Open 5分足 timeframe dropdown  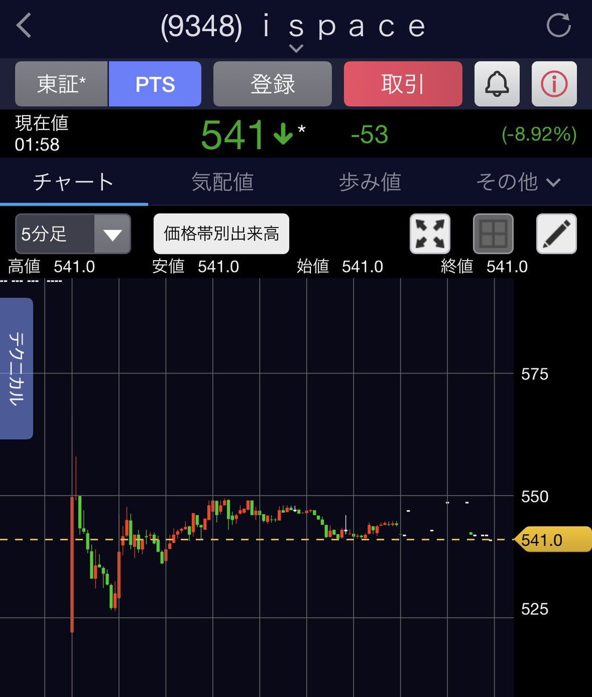(73, 234)
